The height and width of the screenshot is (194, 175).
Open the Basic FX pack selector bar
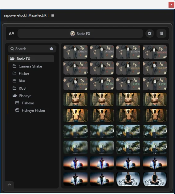80,33
